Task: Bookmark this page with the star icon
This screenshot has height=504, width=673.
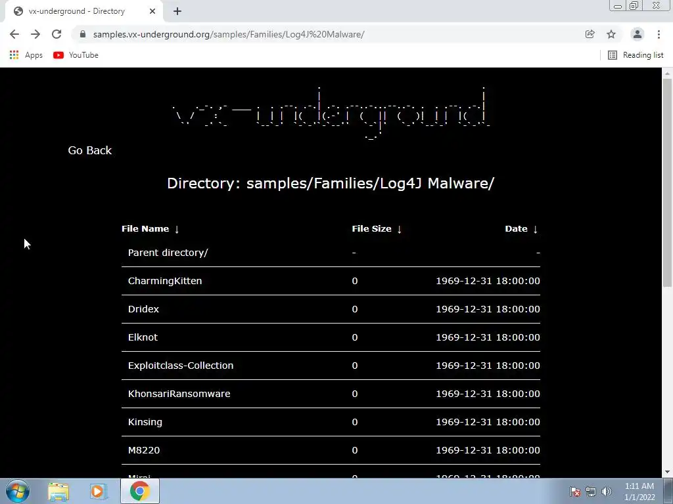Action: [x=611, y=34]
